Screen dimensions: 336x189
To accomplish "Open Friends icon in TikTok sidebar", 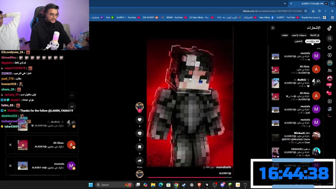I will click(x=330, y=71).
